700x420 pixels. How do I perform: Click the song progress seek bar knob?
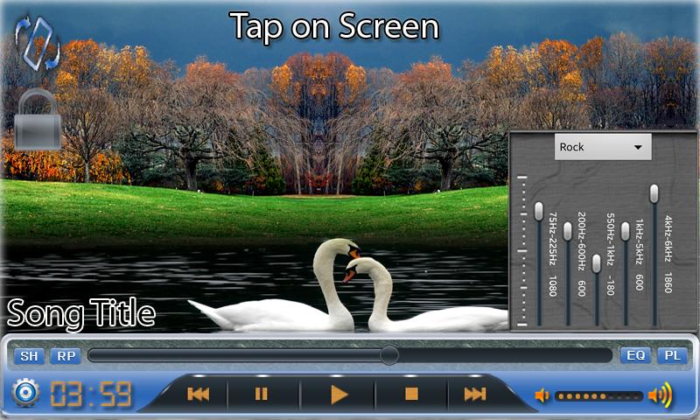(x=389, y=354)
